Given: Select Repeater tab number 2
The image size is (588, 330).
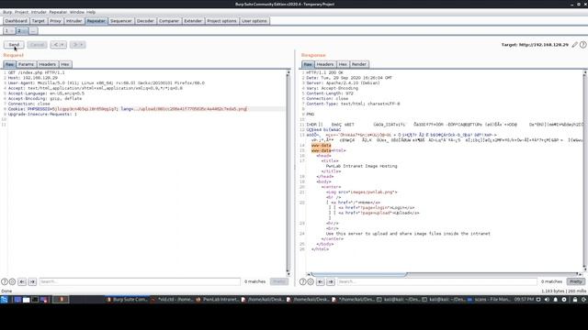Looking at the screenshot, I should pos(22,31).
